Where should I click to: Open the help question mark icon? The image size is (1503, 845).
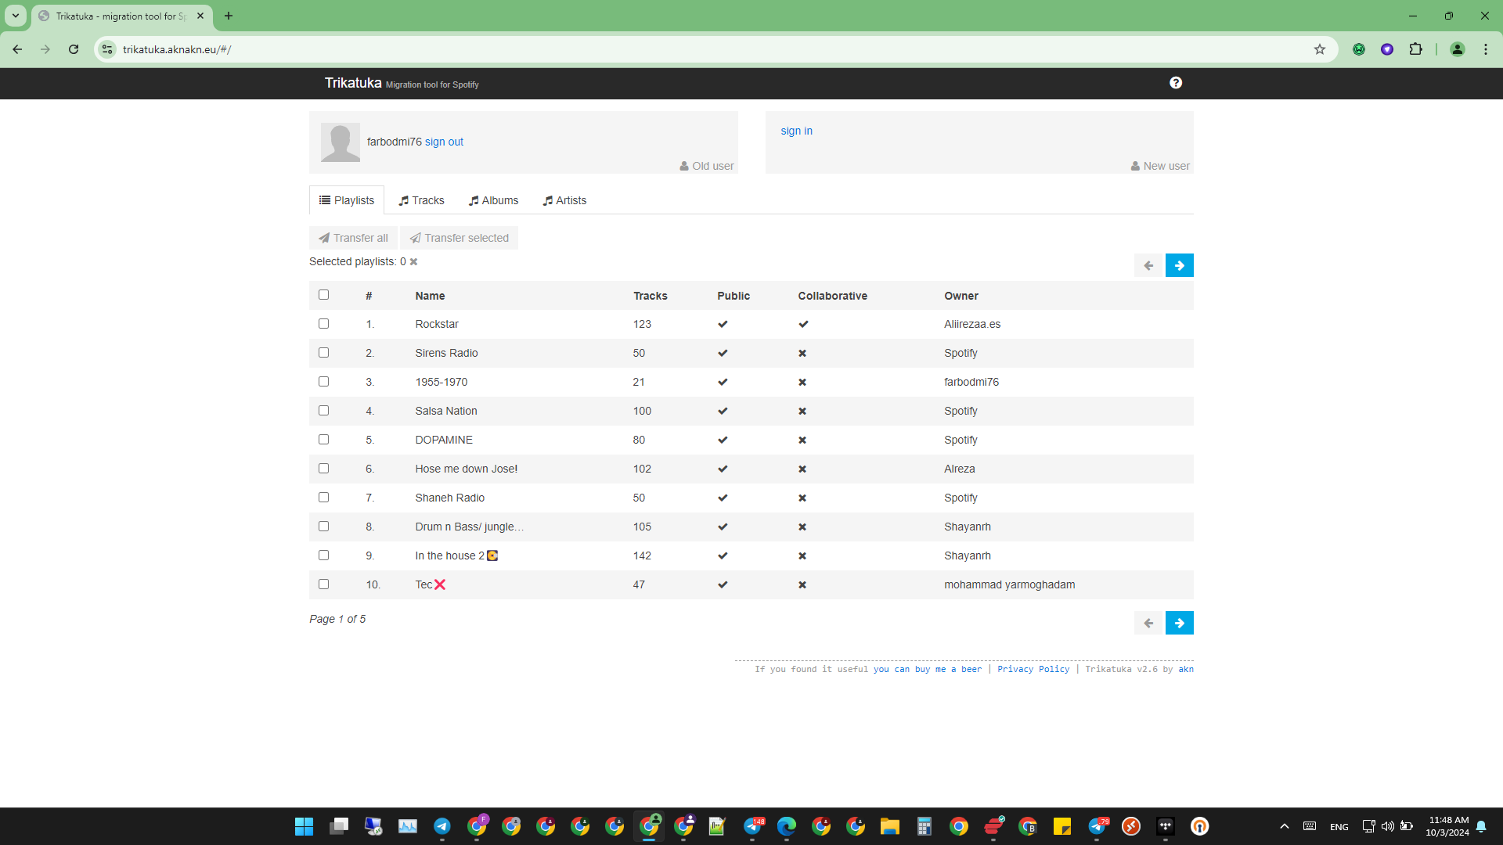(1176, 83)
